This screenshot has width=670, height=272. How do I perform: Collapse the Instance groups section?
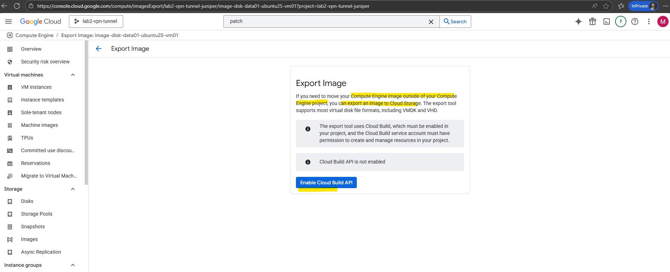click(73, 265)
